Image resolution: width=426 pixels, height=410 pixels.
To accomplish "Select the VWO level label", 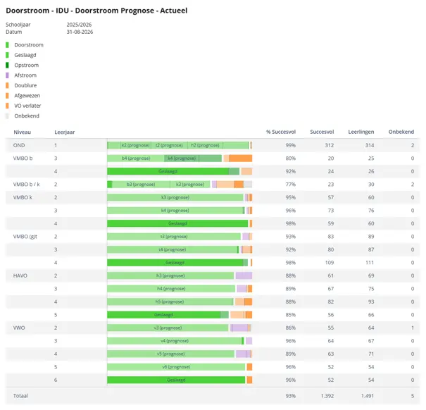I will coord(19,328).
